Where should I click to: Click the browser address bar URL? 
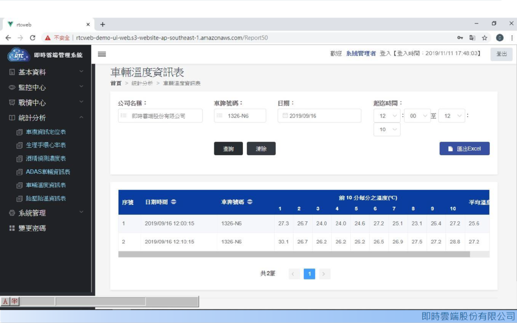[172, 38]
